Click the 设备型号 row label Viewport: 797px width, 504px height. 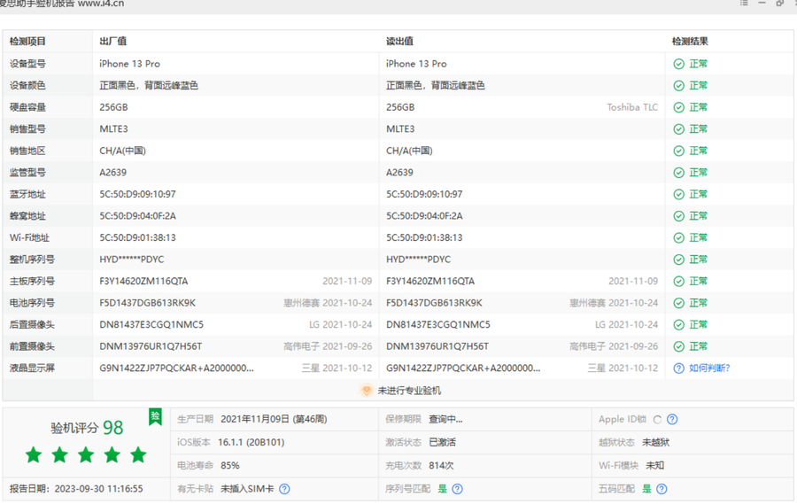[x=27, y=64]
